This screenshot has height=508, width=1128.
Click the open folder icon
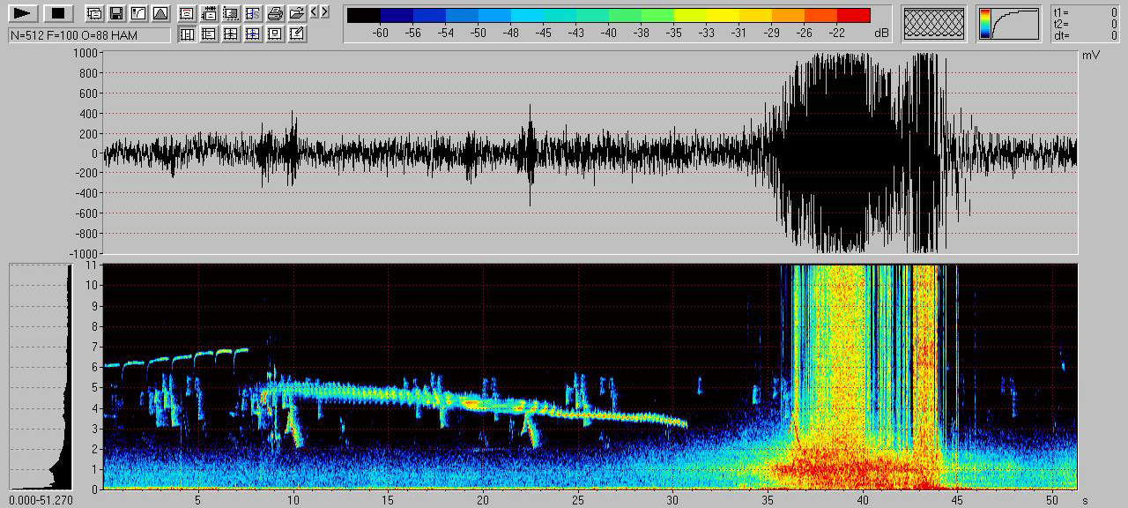297,13
